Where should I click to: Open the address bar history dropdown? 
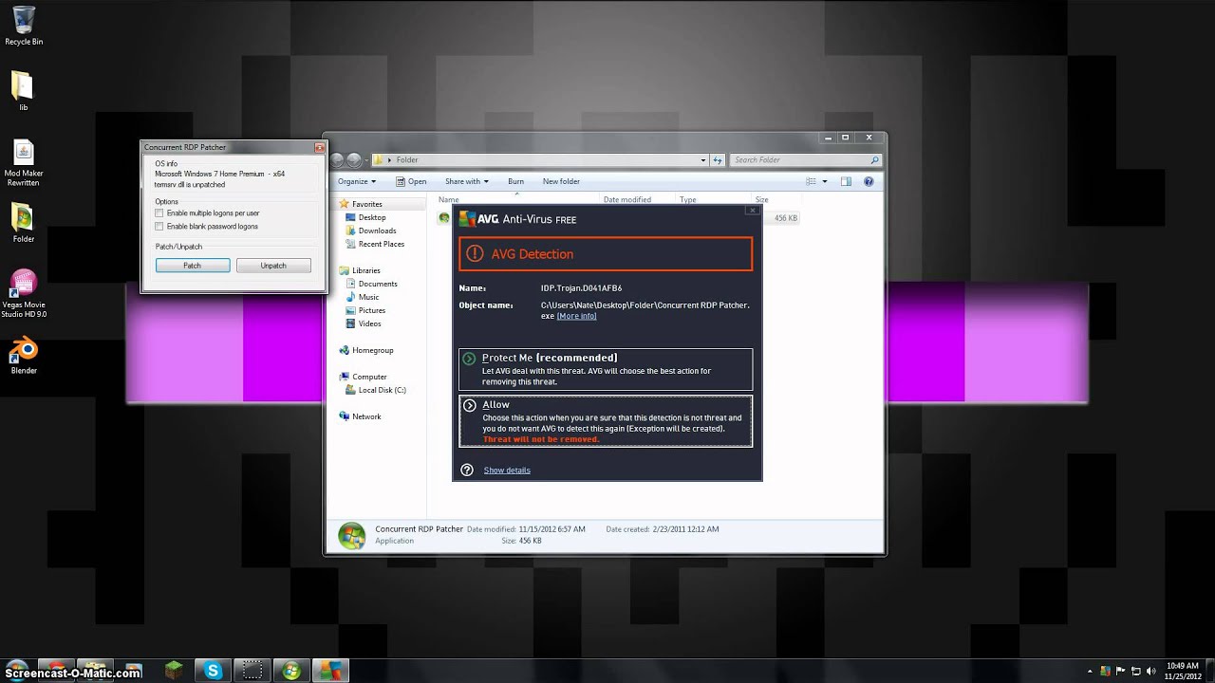703,160
